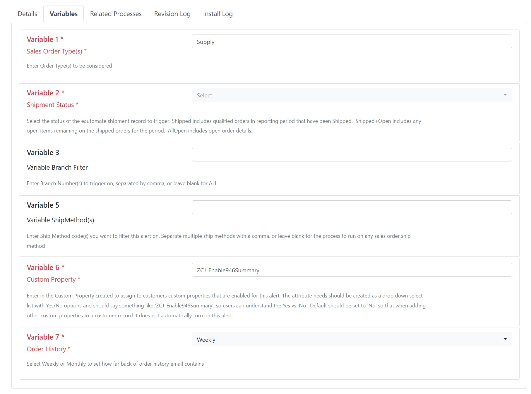Image resolution: width=531 pixels, height=394 pixels.
Task: Click the Order History dropdown caret
Action: pos(505,339)
